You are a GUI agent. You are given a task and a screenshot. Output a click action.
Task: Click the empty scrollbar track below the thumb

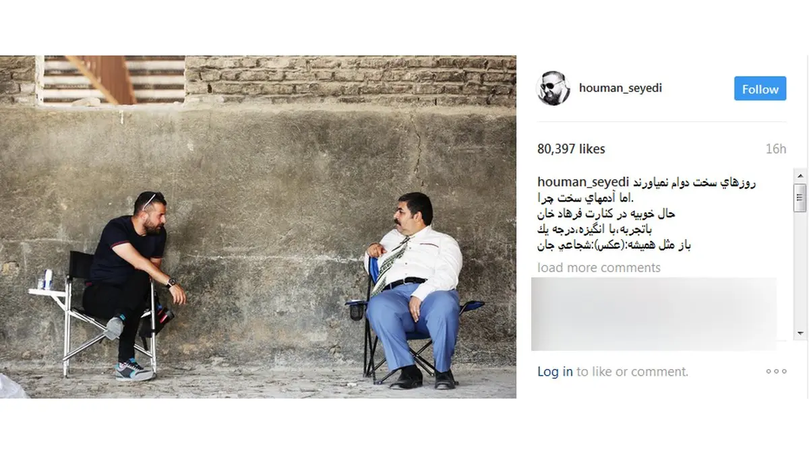point(800,269)
